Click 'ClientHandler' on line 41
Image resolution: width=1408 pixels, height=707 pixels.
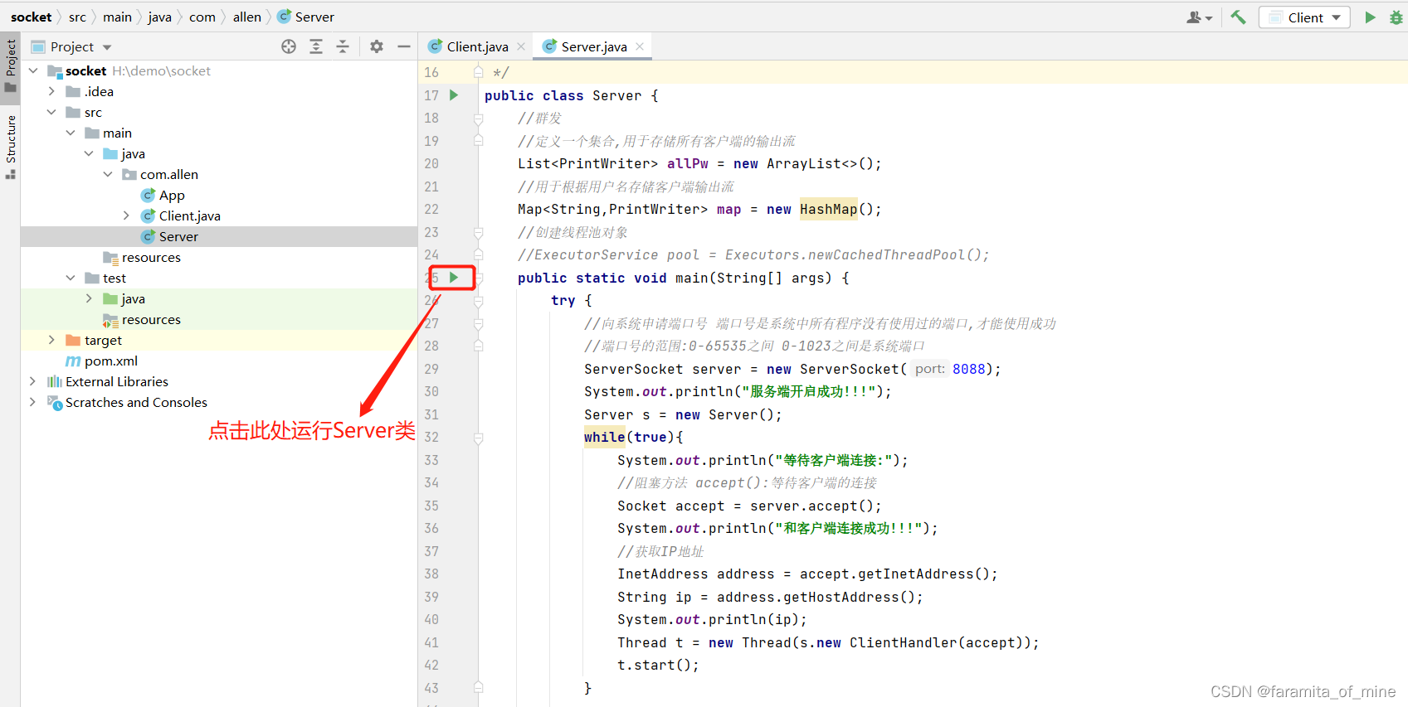pos(903,642)
